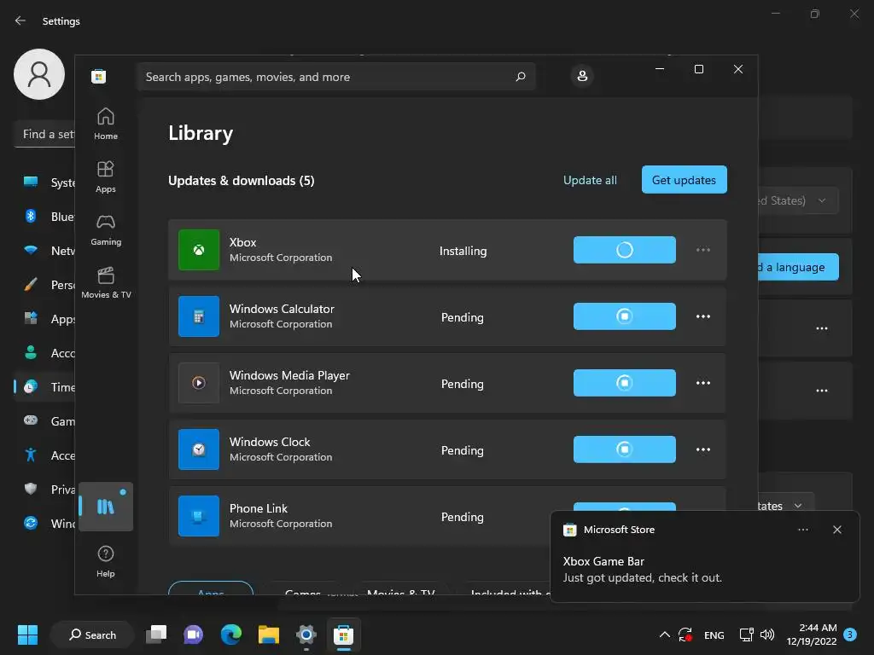Expand the United States dropdown in Settings
This screenshot has width=874, height=655.
point(798,200)
